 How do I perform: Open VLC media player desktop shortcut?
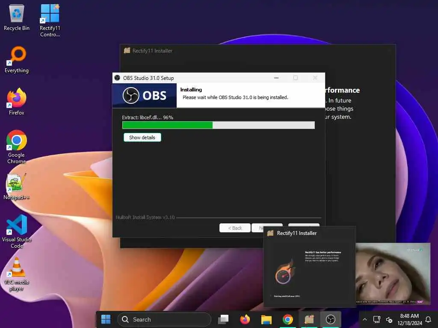tap(17, 274)
